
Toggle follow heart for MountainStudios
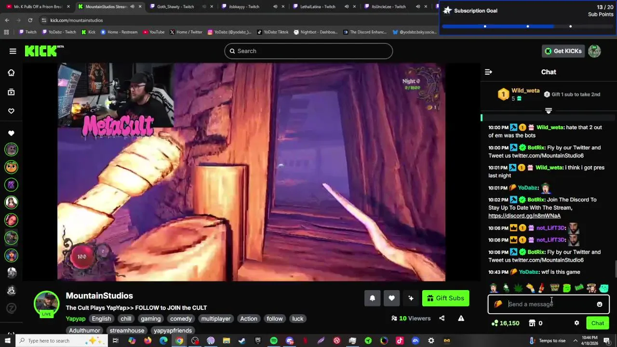coord(391,298)
